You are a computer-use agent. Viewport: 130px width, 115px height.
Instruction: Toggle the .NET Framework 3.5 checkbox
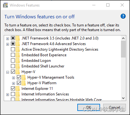[x=13, y=38]
